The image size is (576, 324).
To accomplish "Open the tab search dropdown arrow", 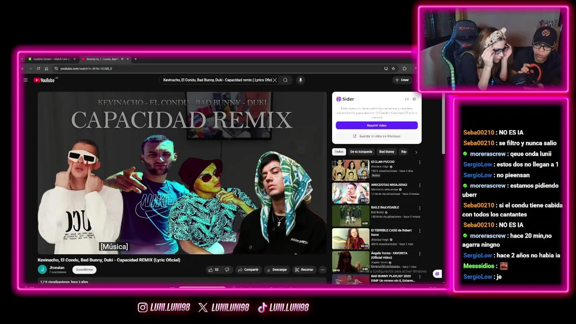I will [22, 59].
